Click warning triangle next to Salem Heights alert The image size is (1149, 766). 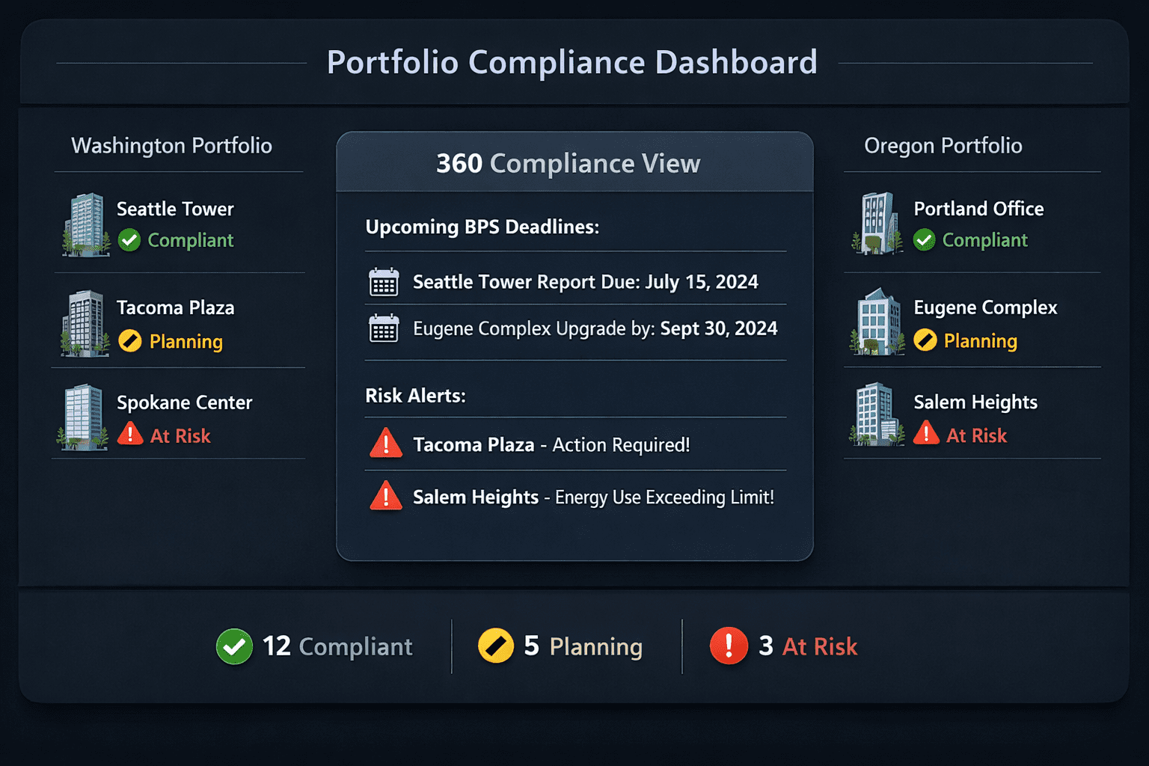coord(386,496)
